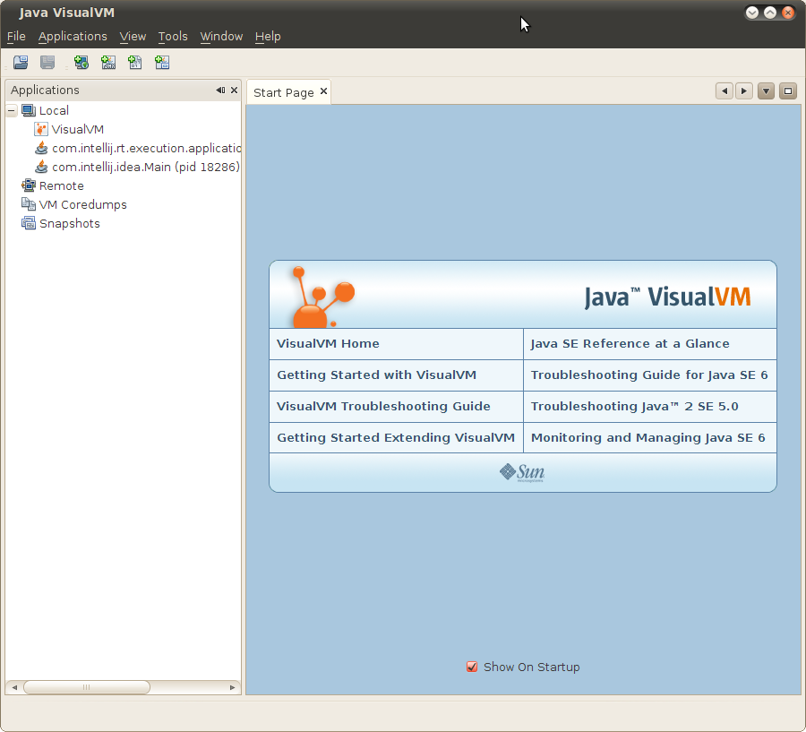Open the Troubleshooting Guide for Java SE 6
This screenshot has height=732, width=806.
pos(648,375)
